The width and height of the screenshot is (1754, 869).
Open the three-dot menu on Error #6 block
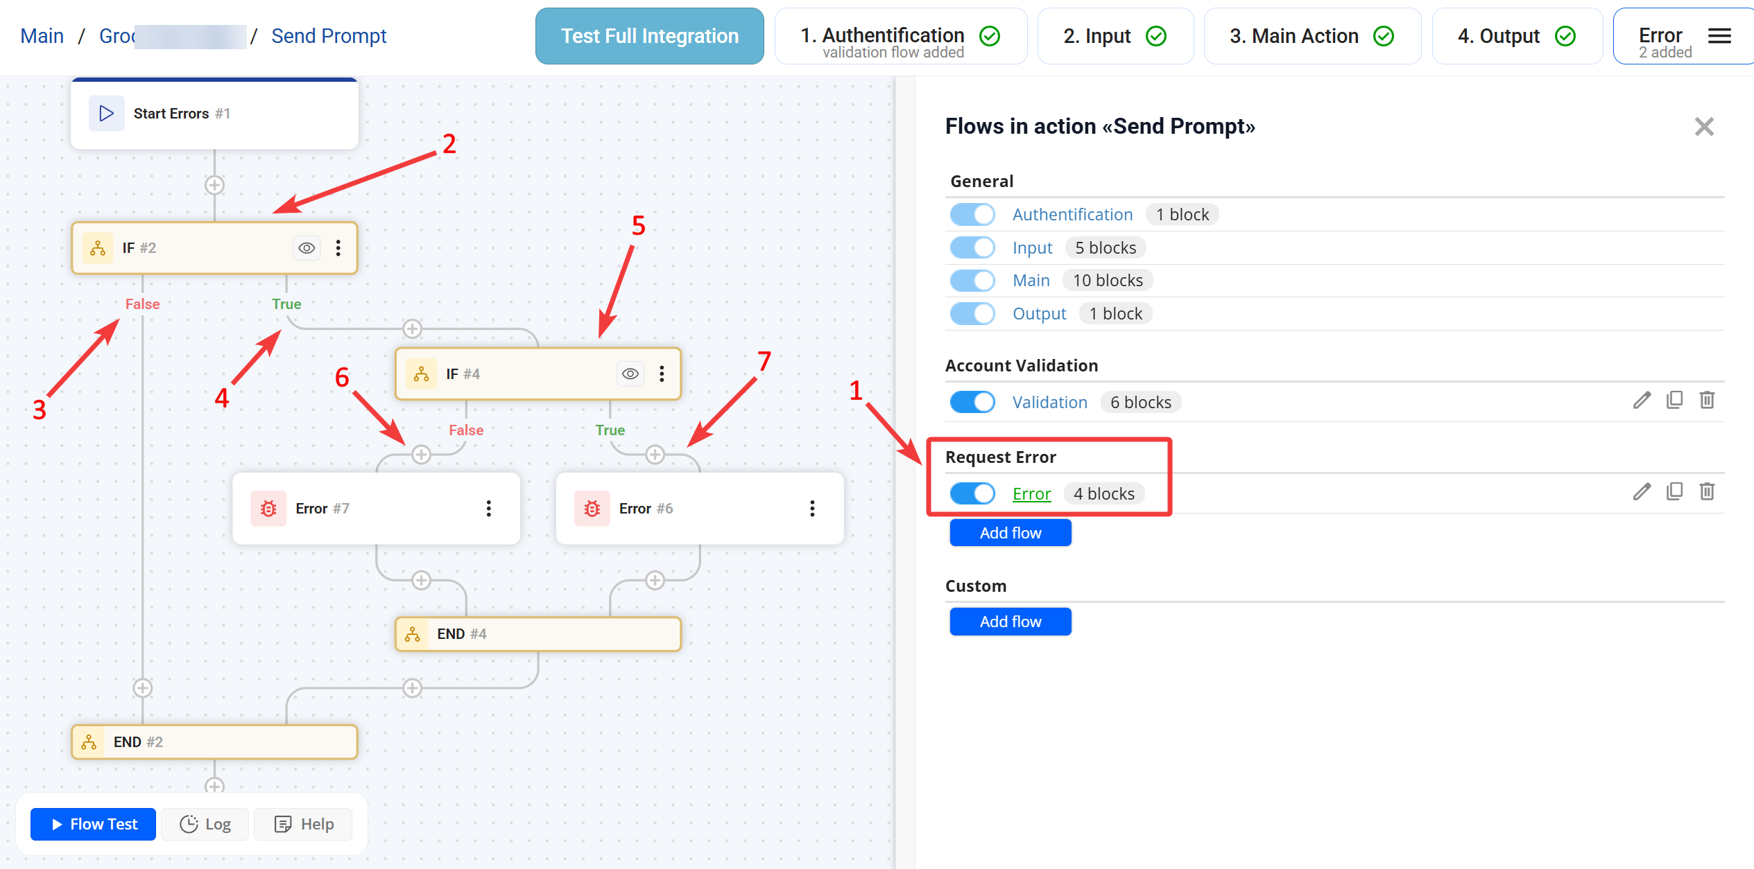(x=812, y=509)
